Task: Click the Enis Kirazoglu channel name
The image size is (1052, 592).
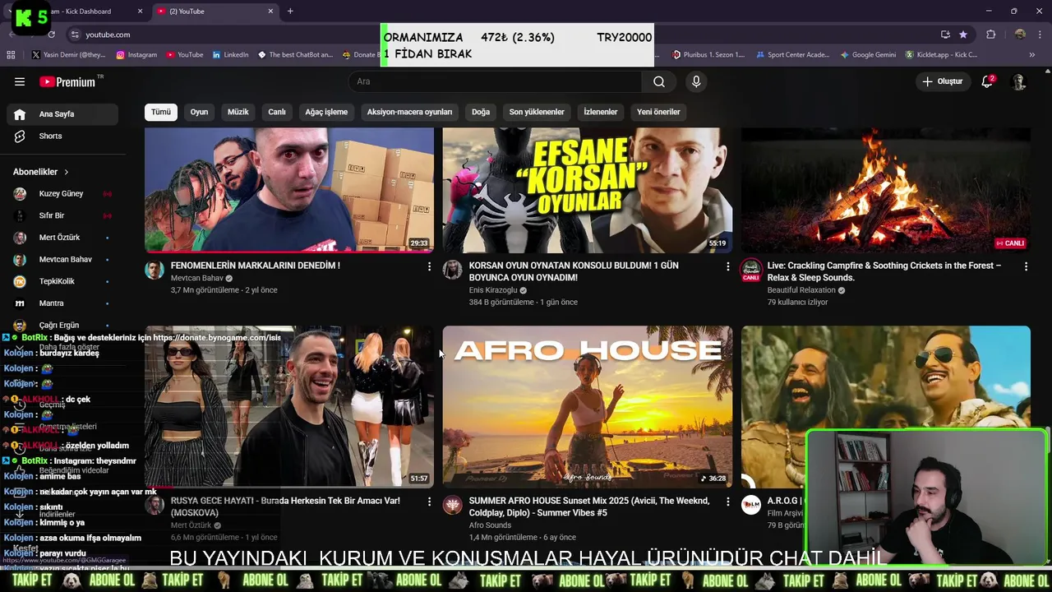Action: 493,290
